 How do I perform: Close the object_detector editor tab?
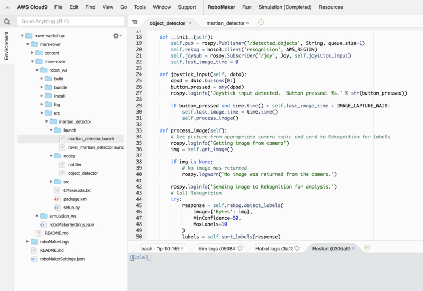(x=190, y=23)
